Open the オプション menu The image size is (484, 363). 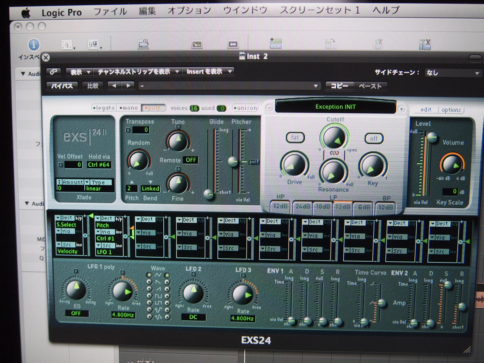[189, 11]
